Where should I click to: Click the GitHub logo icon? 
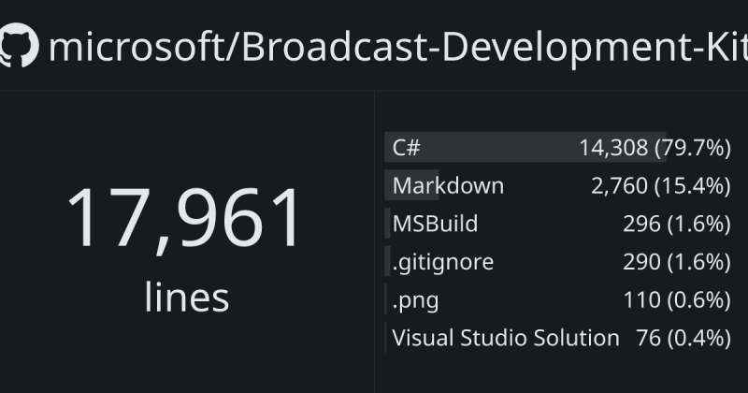[18, 45]
